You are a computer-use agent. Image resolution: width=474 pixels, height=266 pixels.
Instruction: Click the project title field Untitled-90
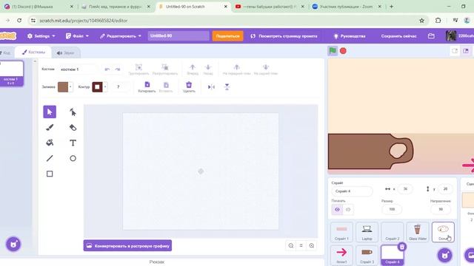click(178, 35)
